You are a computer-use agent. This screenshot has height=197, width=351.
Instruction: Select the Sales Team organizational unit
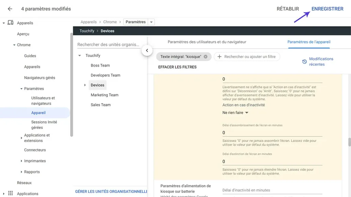pyautogui.click(x=101, y=105)
